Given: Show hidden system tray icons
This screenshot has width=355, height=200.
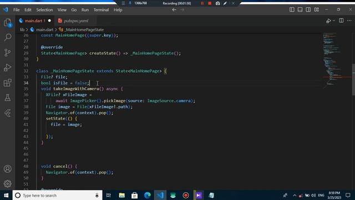Looking at the screenshot, I should click(x=295, y=195).
